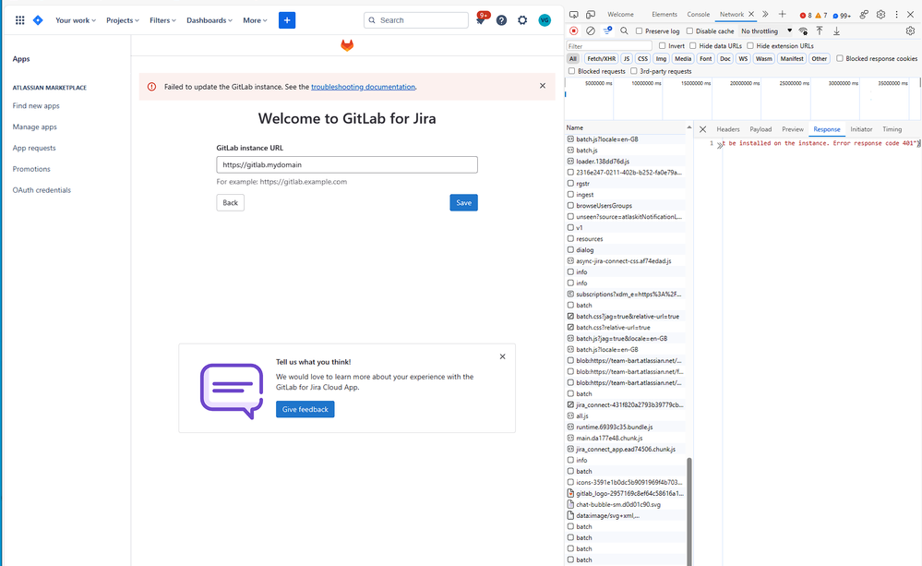Toggle the network filter bar icon
This screenshot has height=566, width=922.
[607, 30]
